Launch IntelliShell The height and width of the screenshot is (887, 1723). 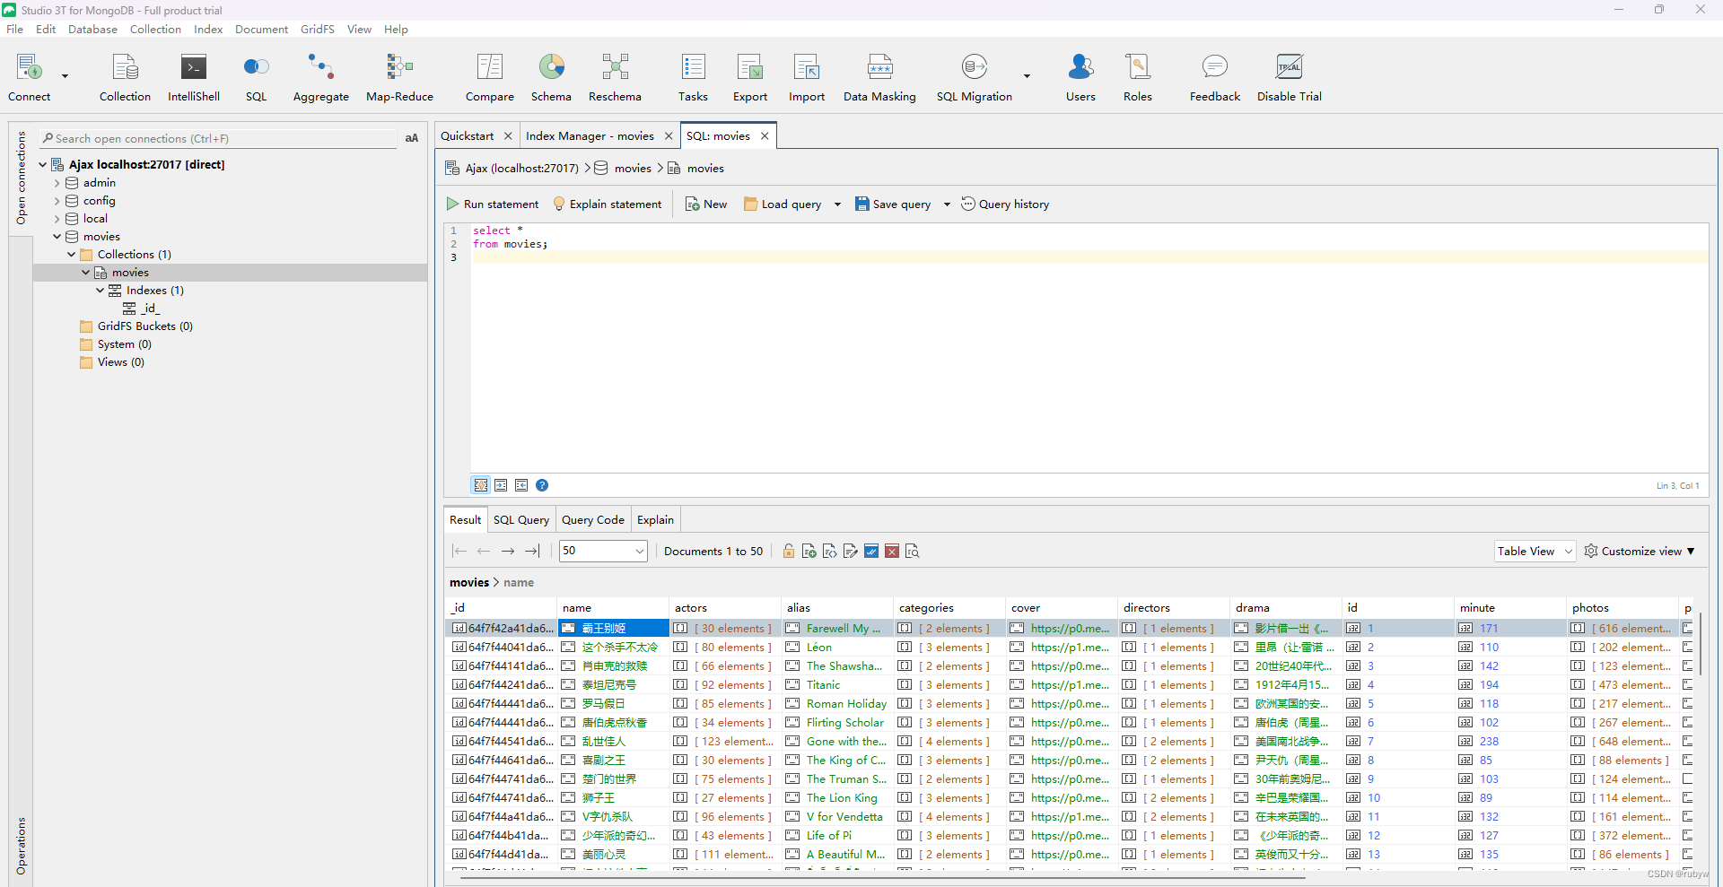tap(193, 76)
